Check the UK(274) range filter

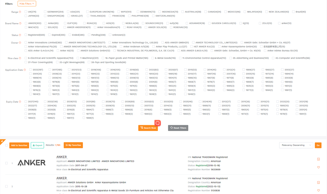(x=26, y=12)
